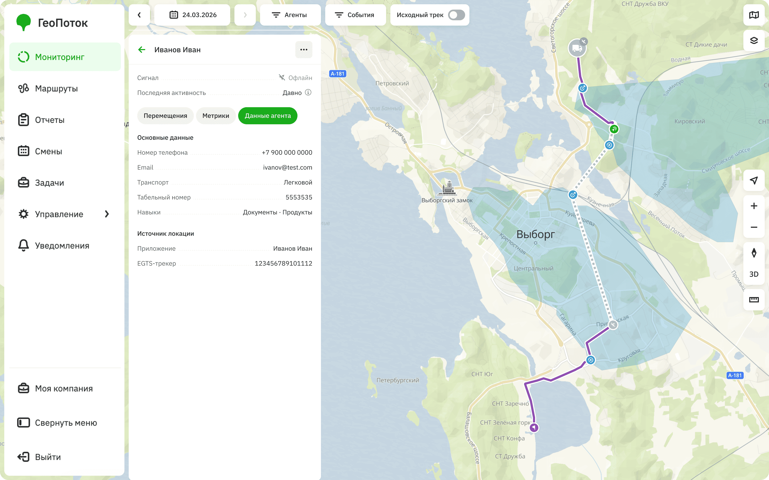Image resolution: width=769 pixels, height=480 pixels.
Task: Switch to the Перемещения tab
Action: (165, 116)
